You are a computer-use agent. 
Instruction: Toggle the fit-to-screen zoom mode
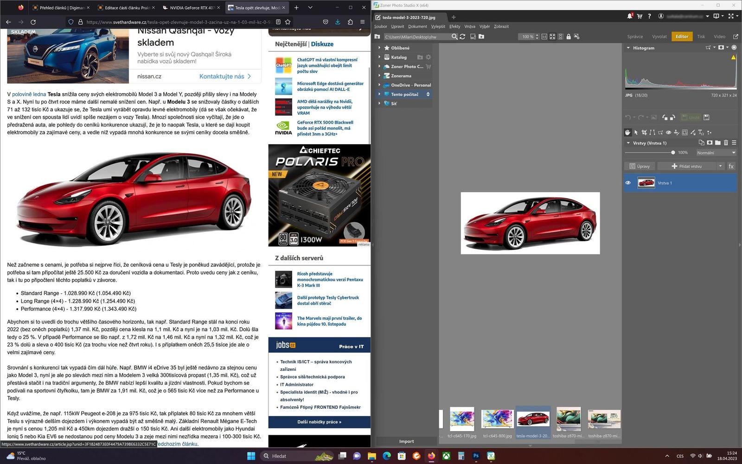(x=552, y=37)
